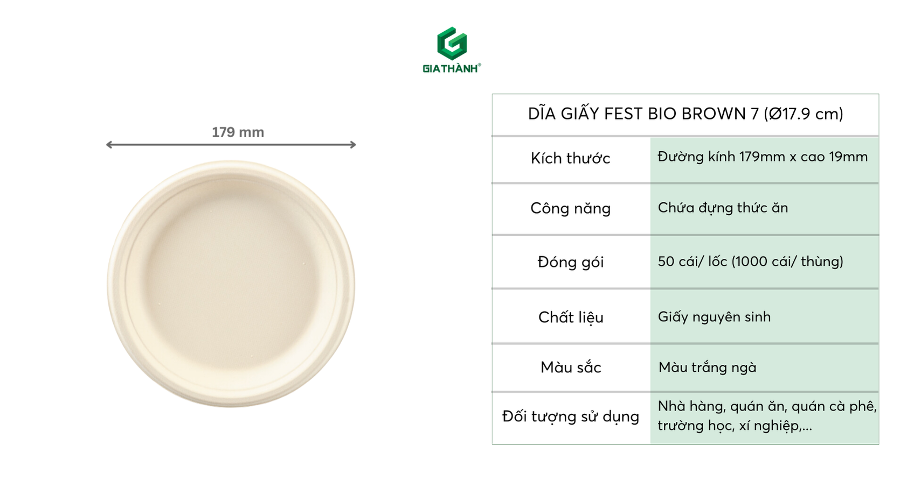Select the Màu sắc row label
Screen dimensions: 921x494
pos(570,368)
